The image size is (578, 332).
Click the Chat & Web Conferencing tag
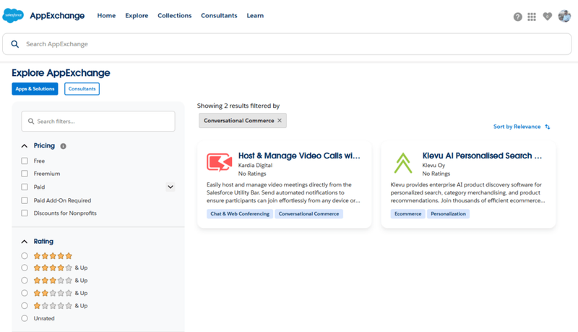240,214
